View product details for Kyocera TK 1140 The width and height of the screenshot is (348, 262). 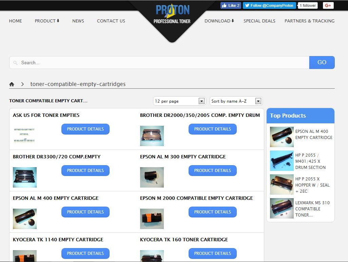(85, 253)
